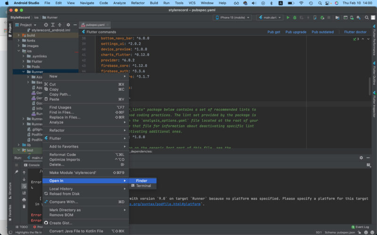Collapse the Runner folder

pyautogui.click(x=23, y=72)
